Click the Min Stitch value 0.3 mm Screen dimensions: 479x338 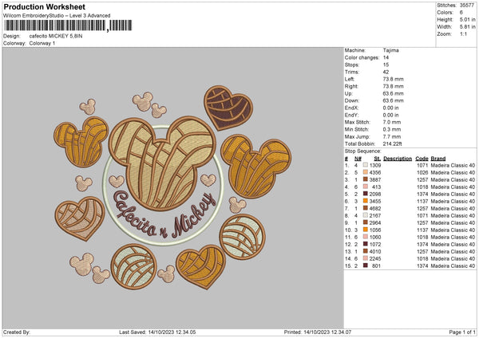click(x=392, y=129)
